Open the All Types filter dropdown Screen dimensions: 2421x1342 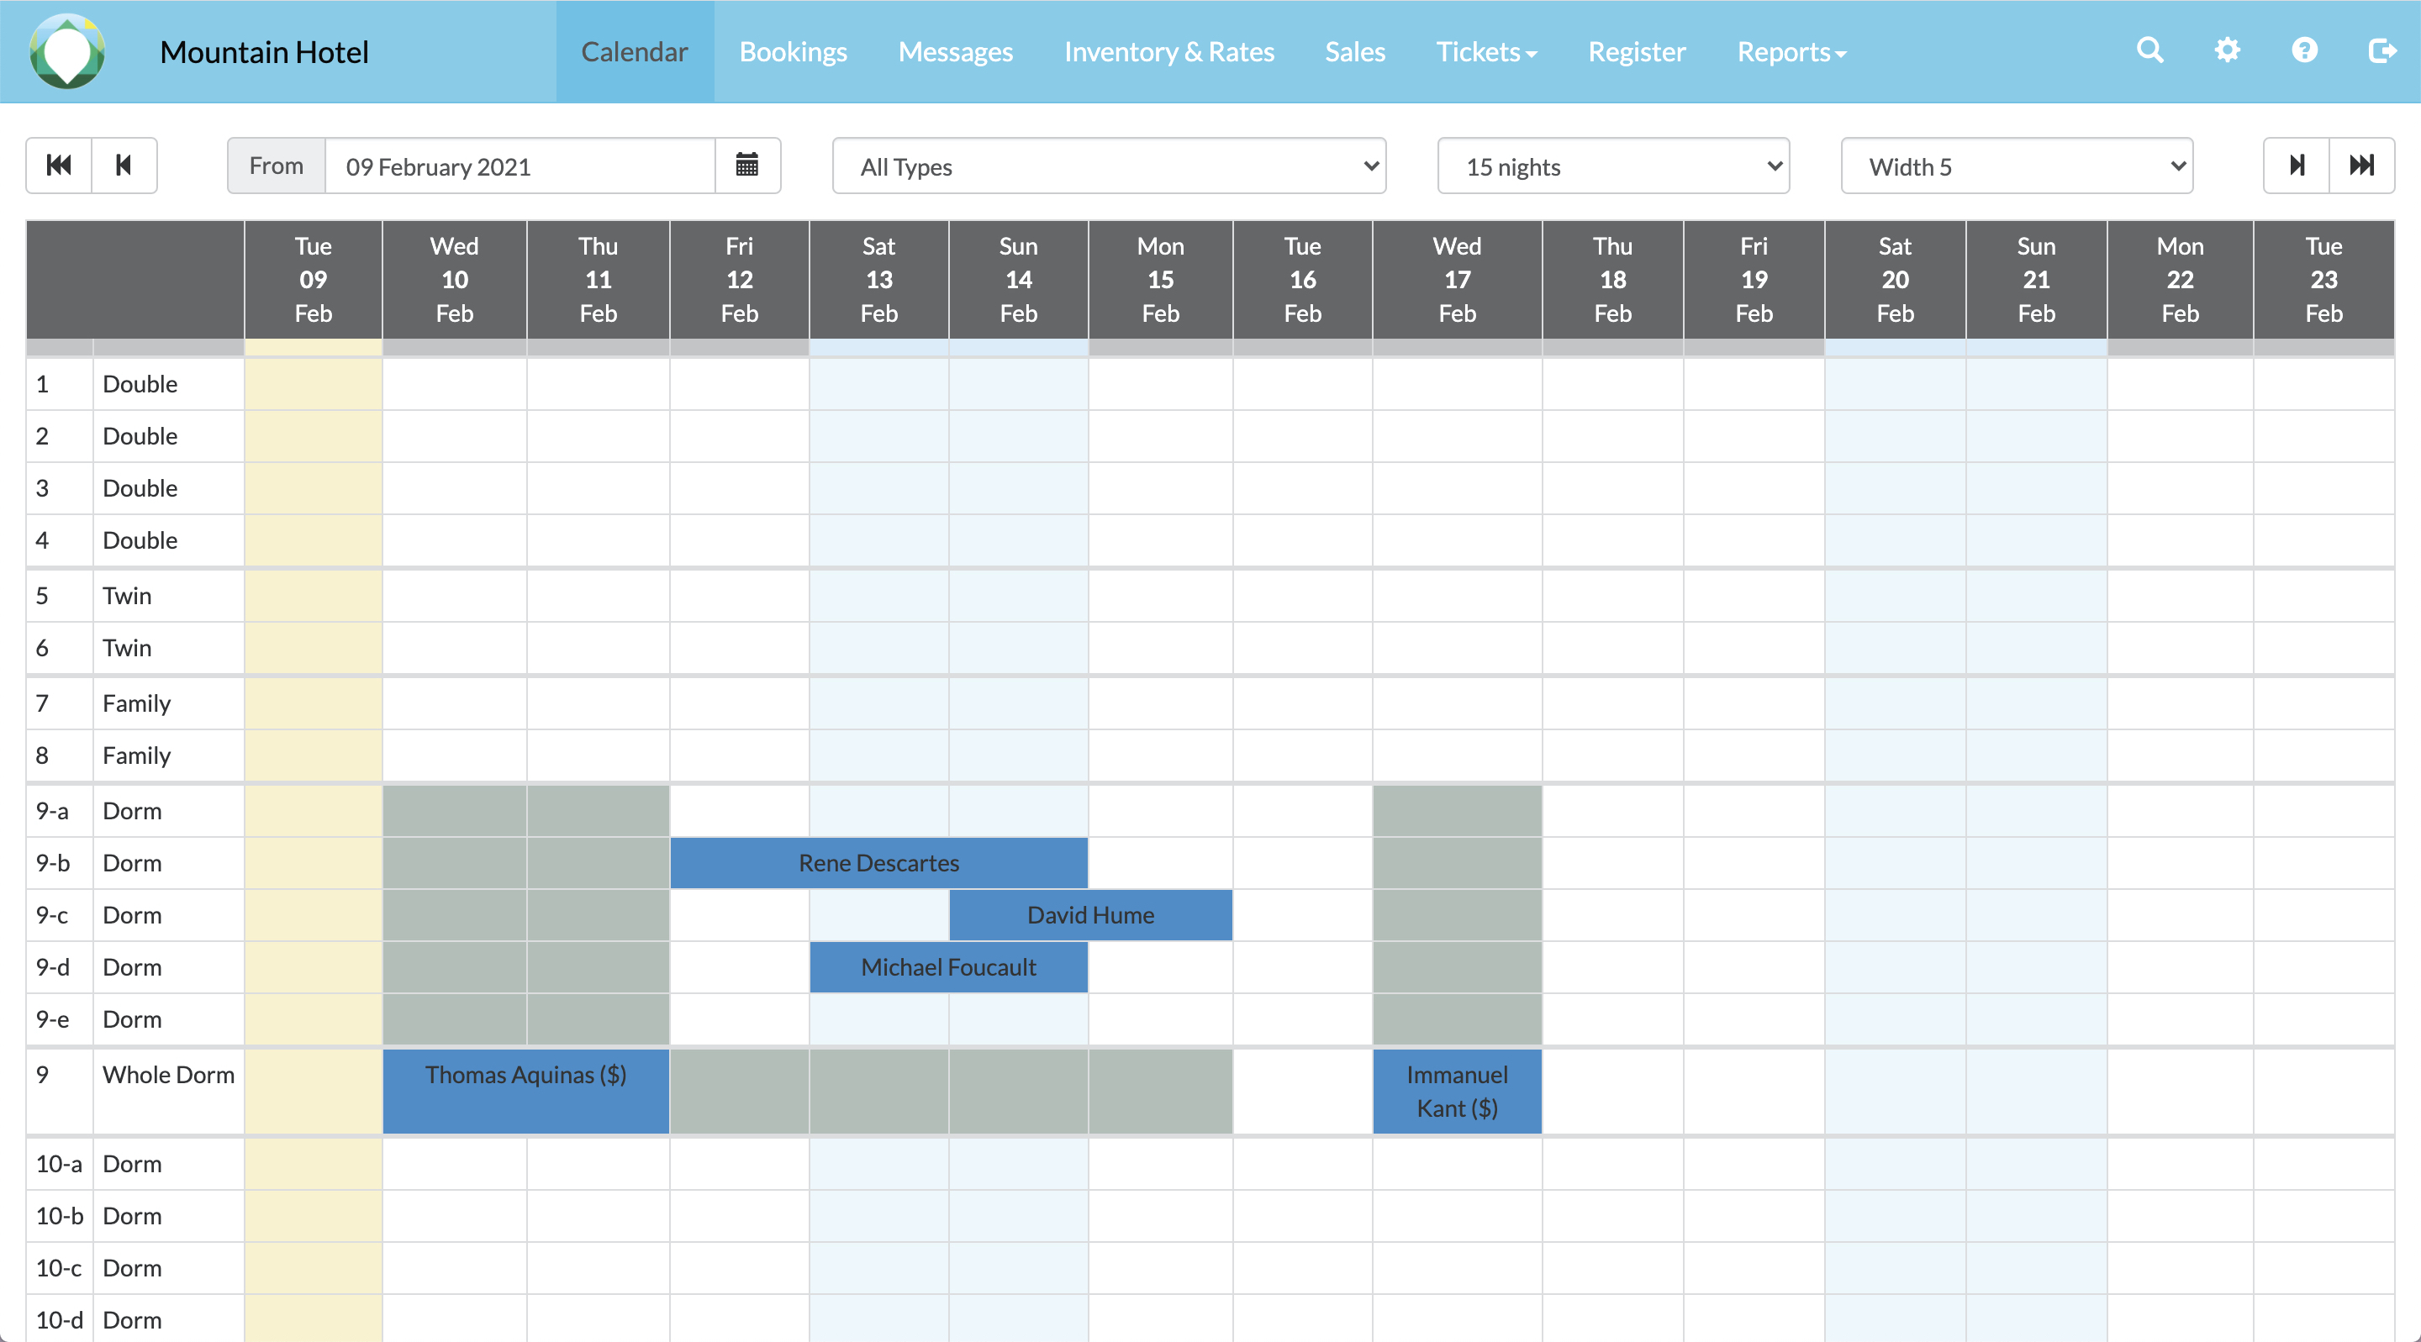1107,166
